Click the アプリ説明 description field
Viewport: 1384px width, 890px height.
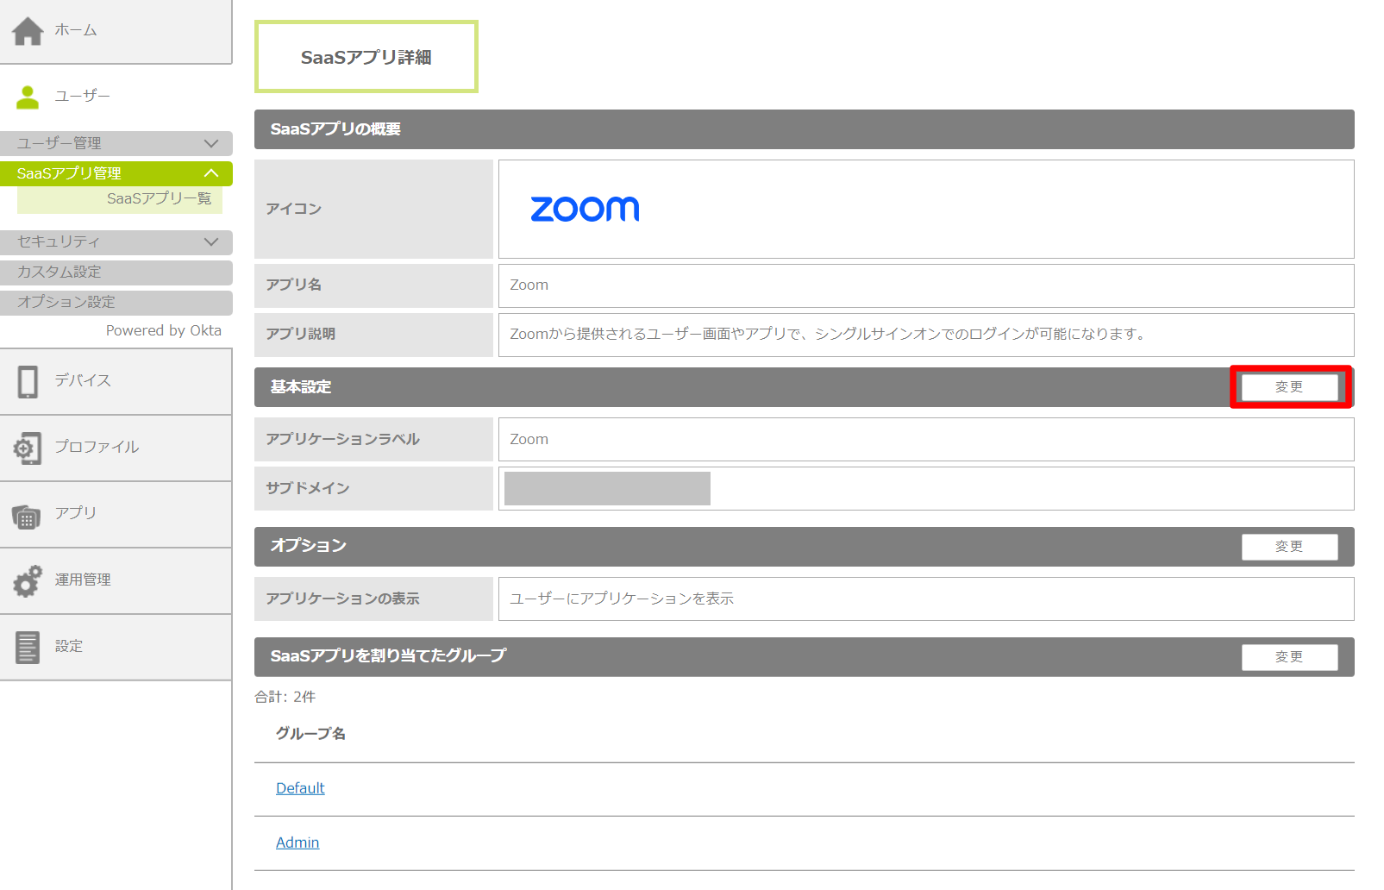[926, 335]
